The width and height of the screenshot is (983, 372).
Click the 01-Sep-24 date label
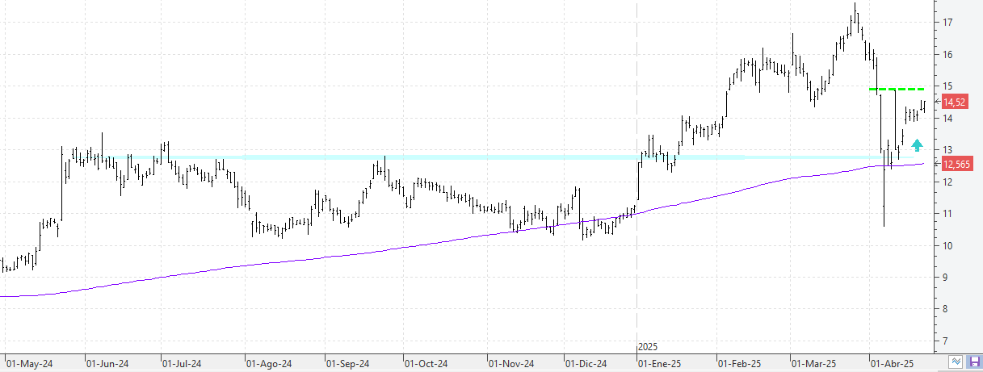pyautogui.click(x=348, y=364)
